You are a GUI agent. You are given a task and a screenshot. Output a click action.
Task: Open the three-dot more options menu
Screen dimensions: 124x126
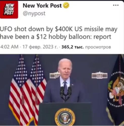coord(116,5)
